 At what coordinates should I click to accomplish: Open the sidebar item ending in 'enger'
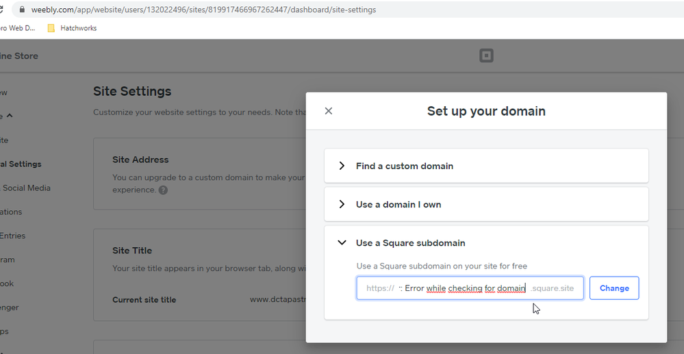[x=10, y=307]
